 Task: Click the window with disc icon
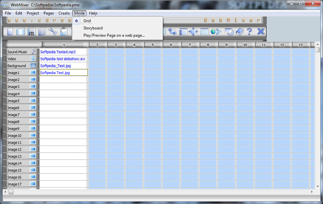[229, 32]
